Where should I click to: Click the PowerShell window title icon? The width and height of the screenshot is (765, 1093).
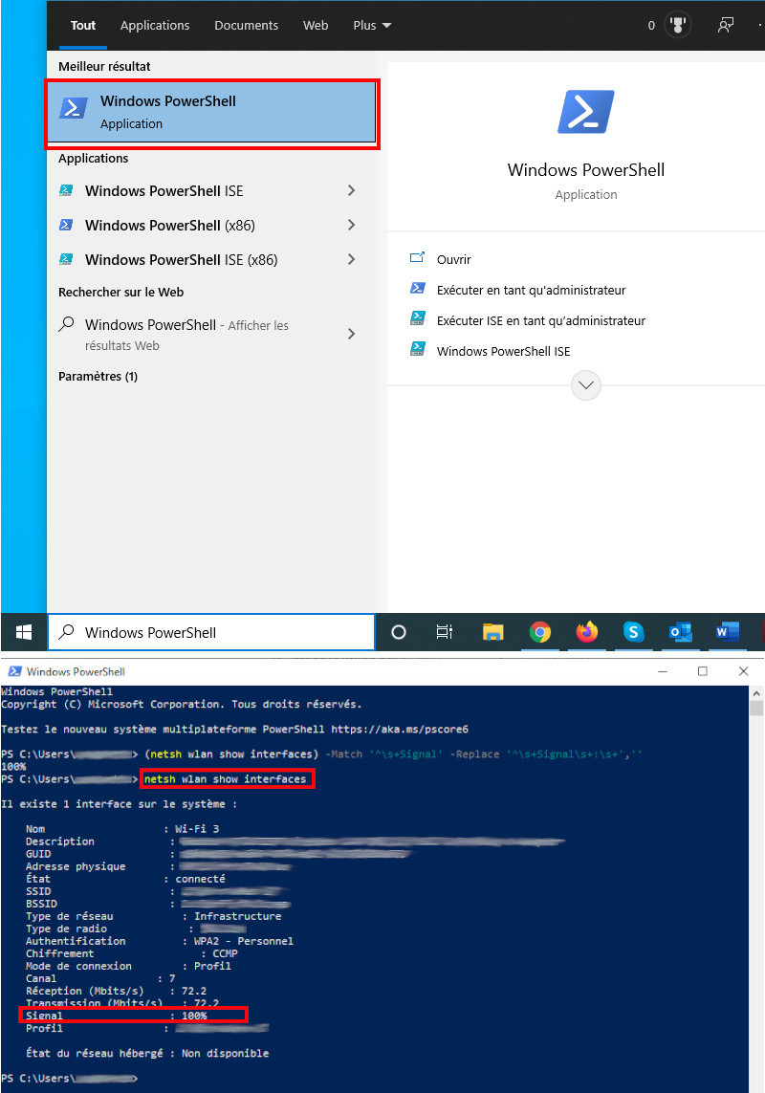[14, 671]
